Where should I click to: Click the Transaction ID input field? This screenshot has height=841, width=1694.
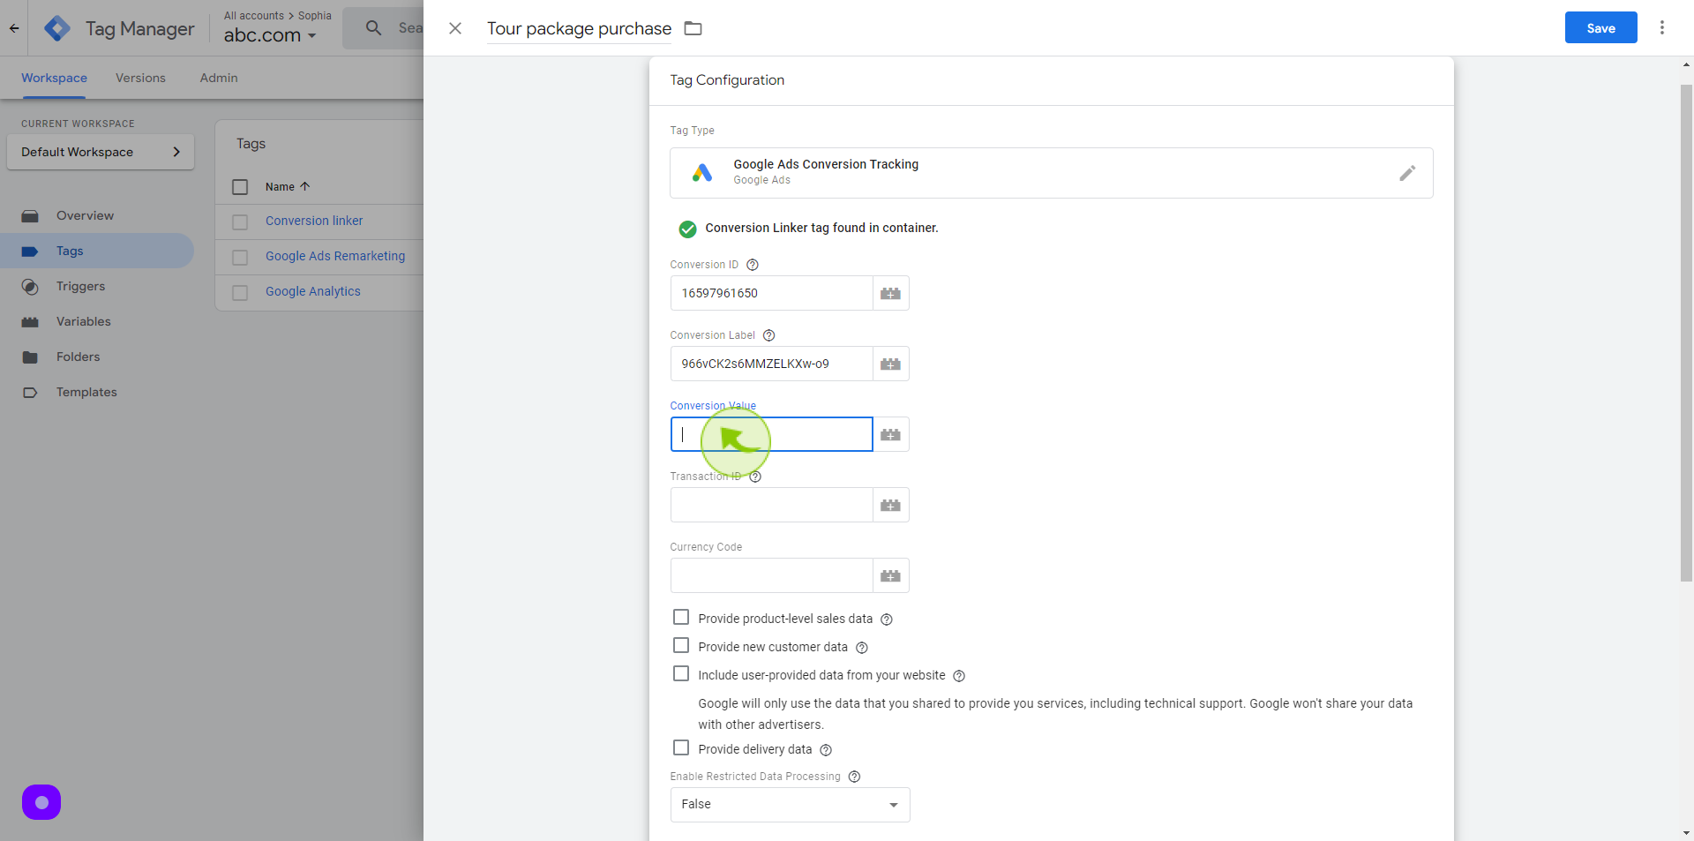coord(772,505)
